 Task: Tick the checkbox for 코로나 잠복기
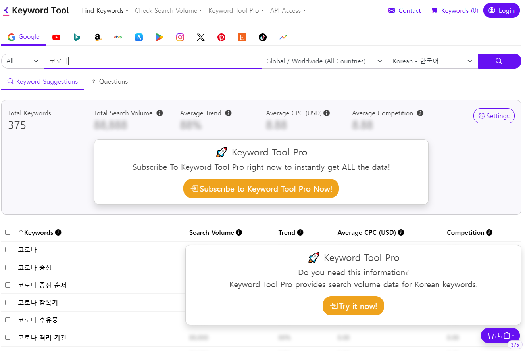click(8, 302)
